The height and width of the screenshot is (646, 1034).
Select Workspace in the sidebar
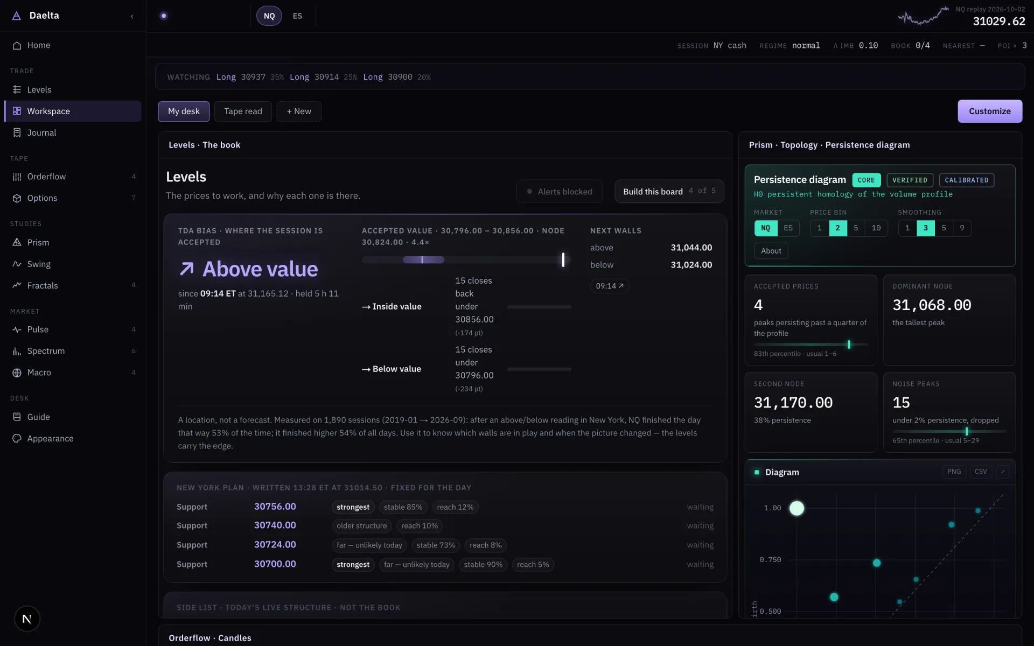(73, 111)
